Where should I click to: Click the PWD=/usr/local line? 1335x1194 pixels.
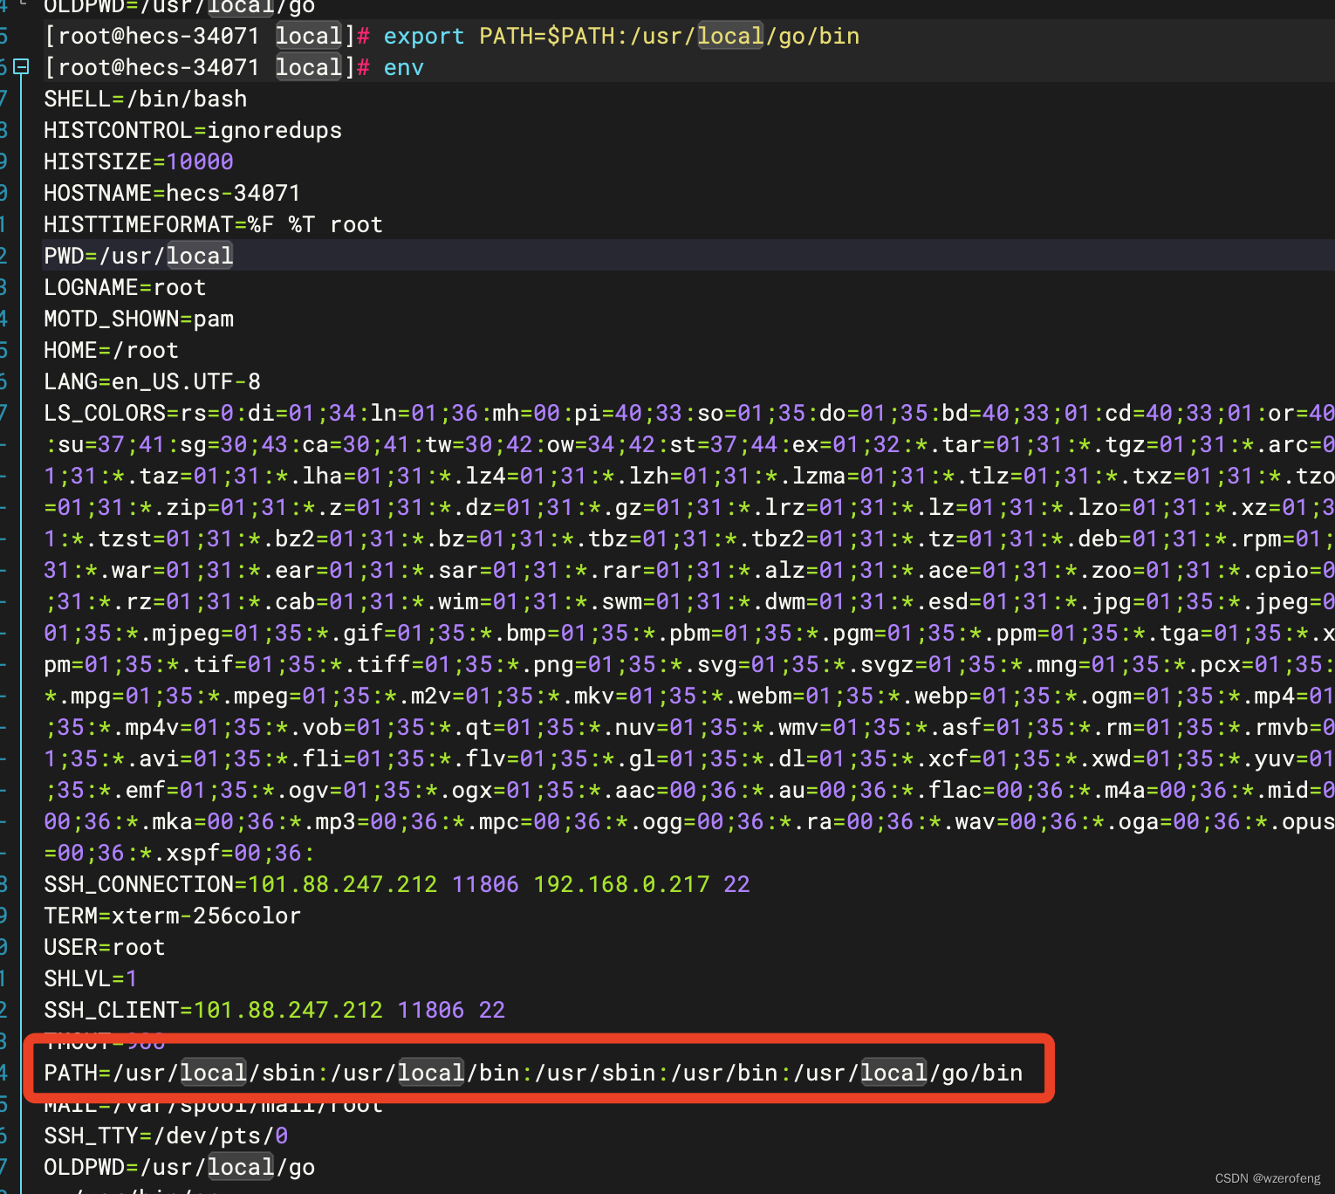point(139,257)
